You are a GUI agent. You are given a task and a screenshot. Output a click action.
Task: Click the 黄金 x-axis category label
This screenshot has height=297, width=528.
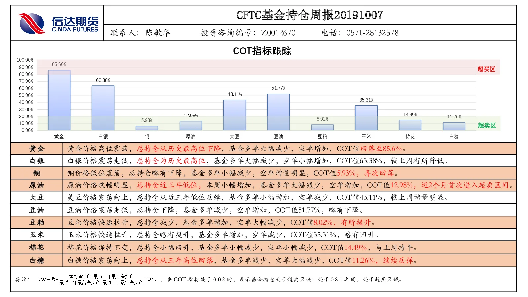tap(59, 137)
